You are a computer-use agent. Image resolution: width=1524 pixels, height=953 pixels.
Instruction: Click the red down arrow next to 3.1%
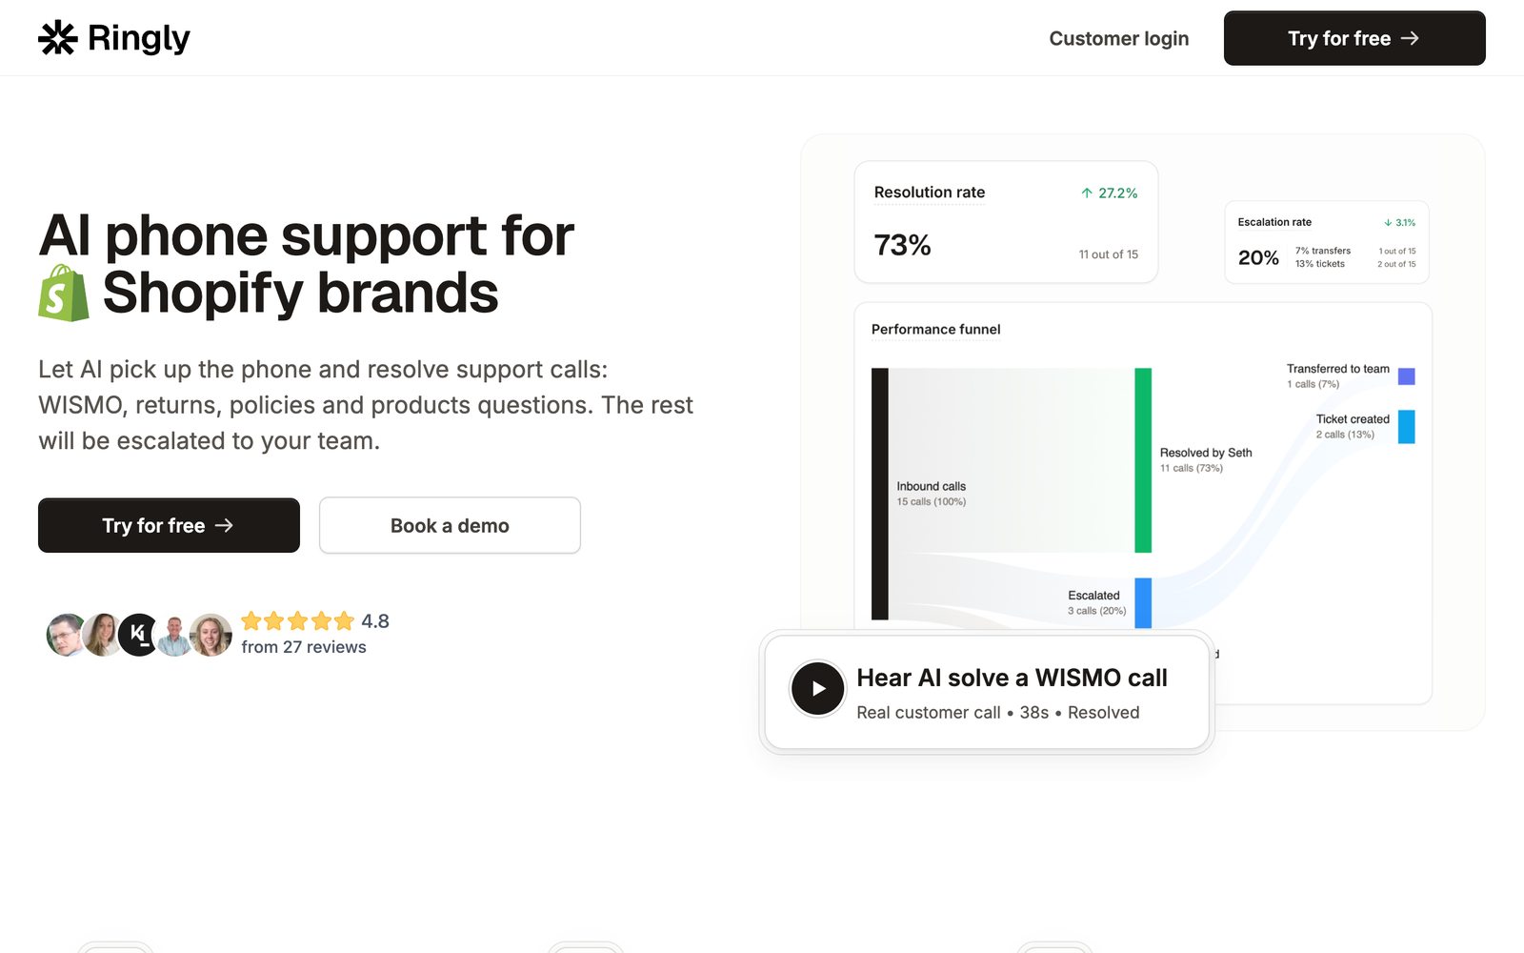pos(1387,222)
